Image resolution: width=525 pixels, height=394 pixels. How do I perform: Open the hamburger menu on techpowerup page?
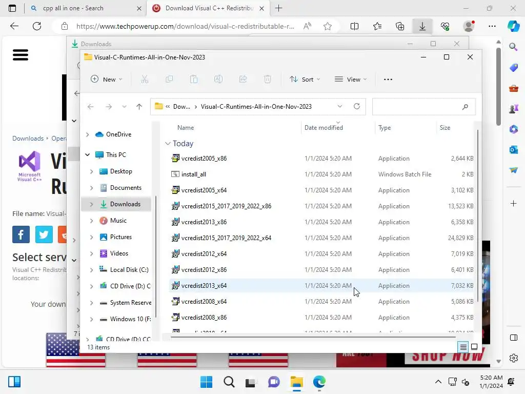tap(21, 55)
